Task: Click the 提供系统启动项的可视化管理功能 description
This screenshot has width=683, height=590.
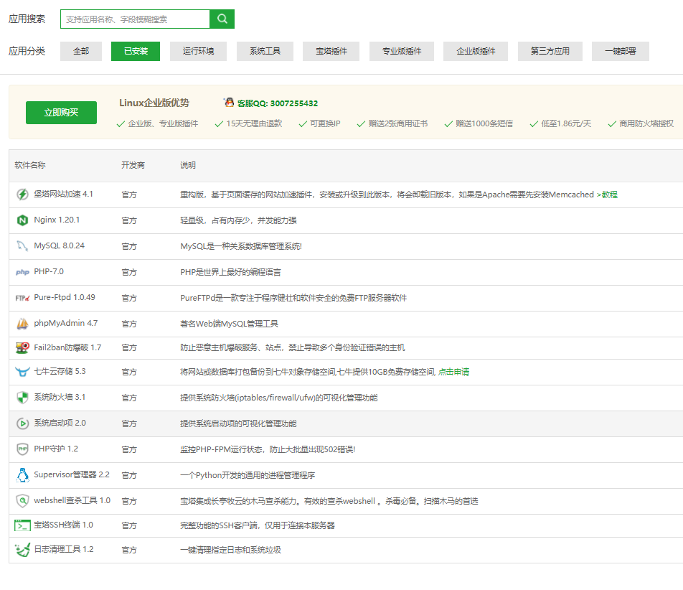Action: coord(238,423)
